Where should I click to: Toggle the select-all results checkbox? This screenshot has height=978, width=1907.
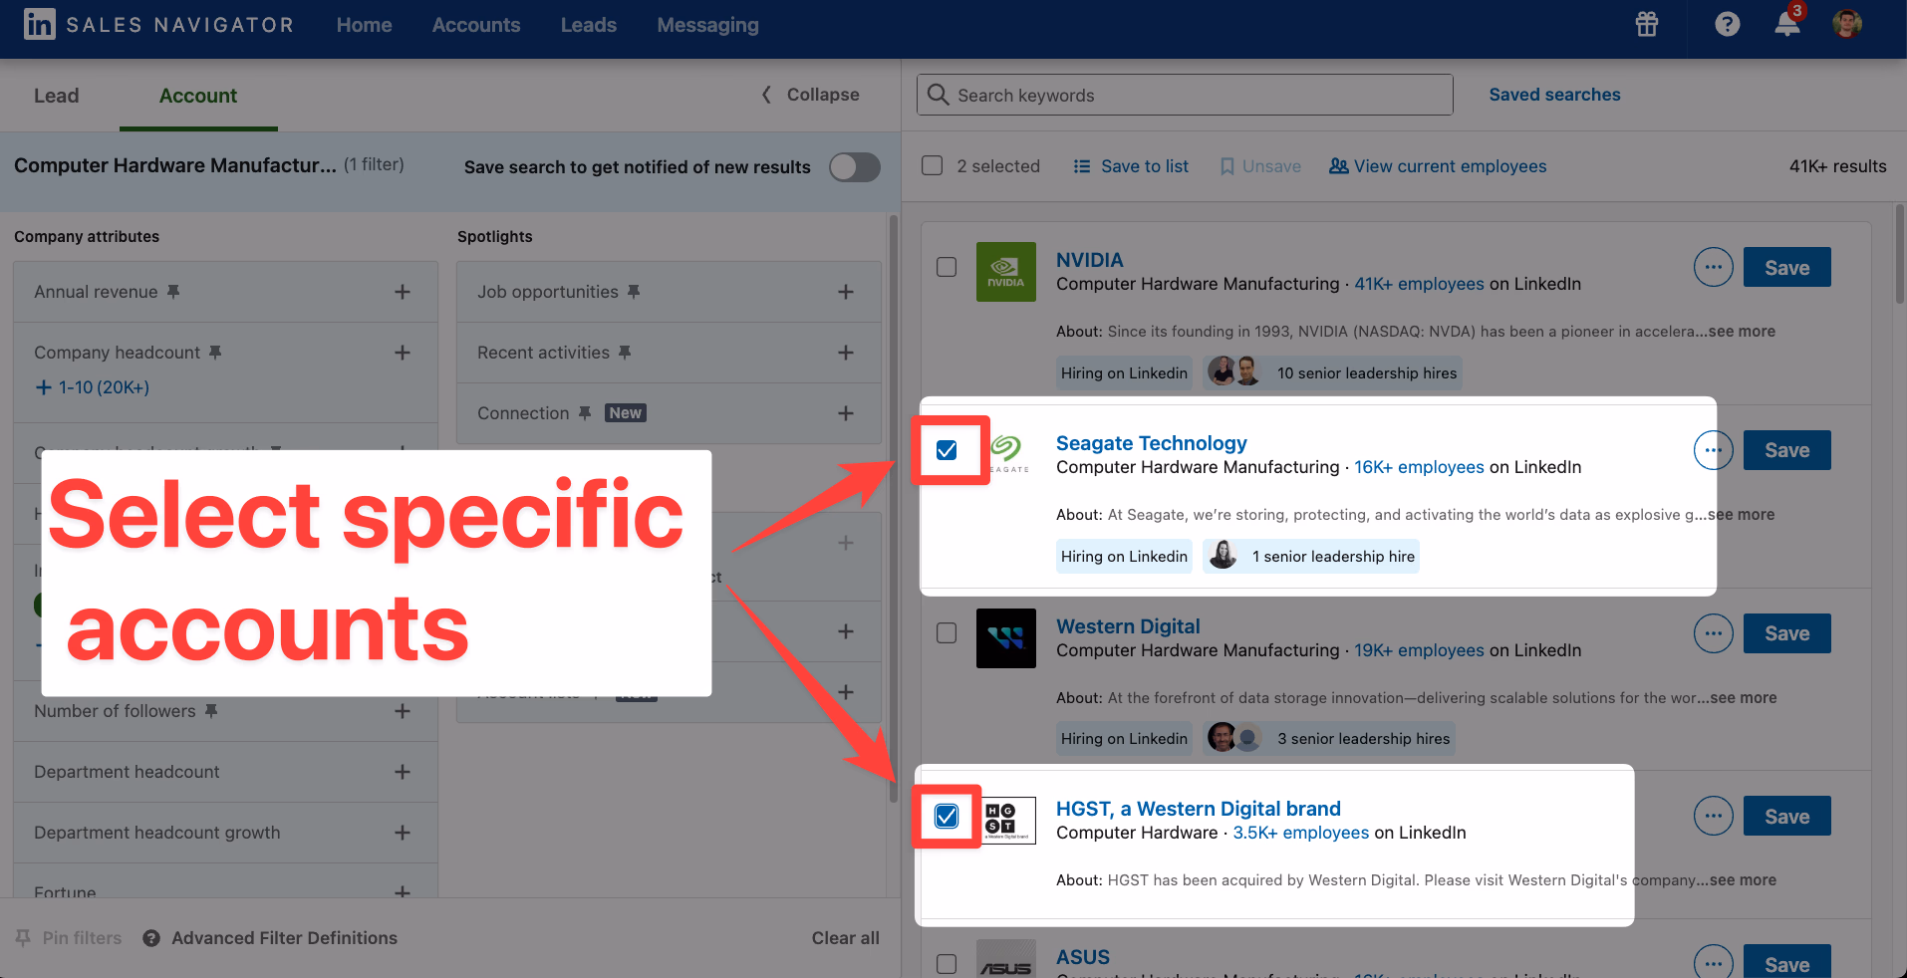click(933, 165)
